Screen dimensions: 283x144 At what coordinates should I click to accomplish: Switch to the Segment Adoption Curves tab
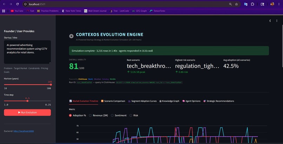coord(142,101)
